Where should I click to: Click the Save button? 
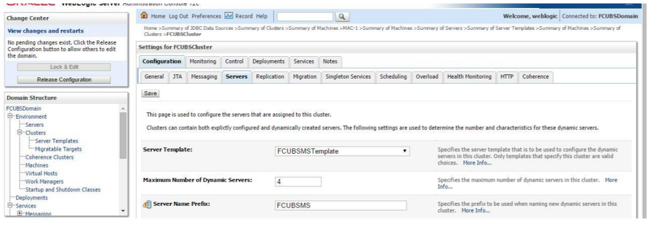point(150,94)
